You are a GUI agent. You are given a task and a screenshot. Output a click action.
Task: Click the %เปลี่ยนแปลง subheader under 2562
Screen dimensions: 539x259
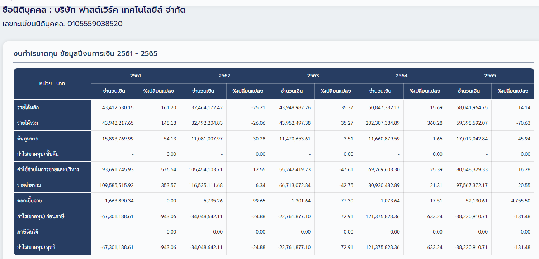click(x=248, y=91)
